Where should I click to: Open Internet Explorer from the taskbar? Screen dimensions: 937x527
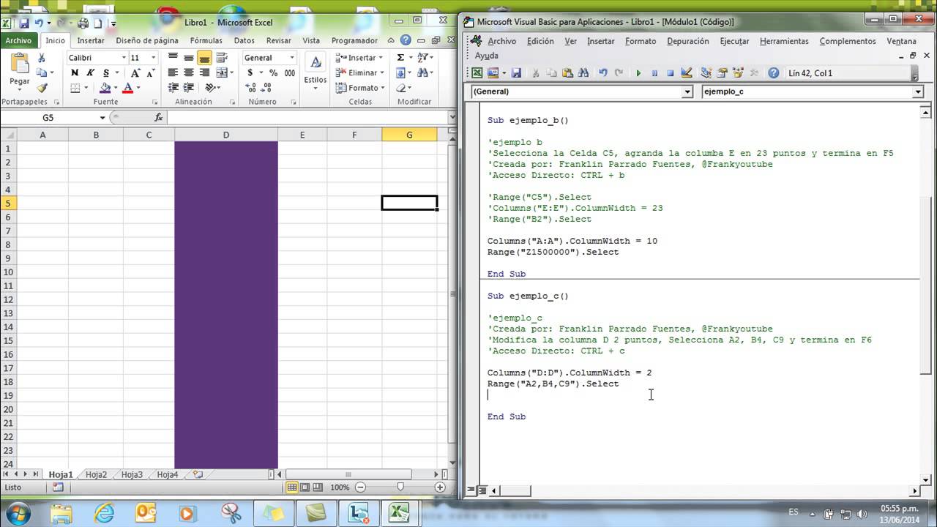click(104, 513)
